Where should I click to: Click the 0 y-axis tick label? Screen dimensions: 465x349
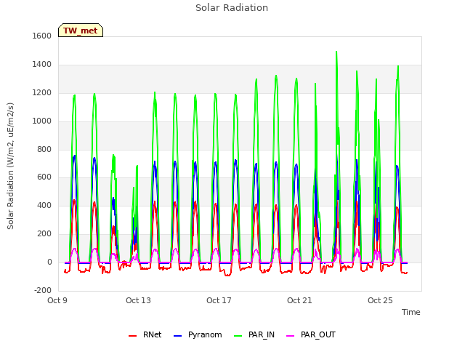pos(49,262)
